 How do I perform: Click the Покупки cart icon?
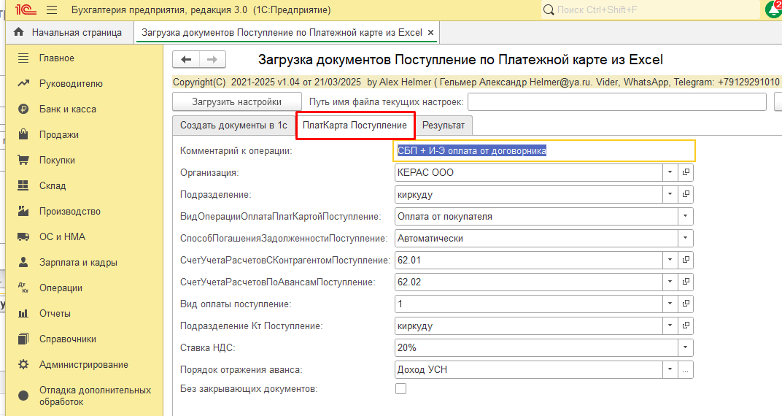coord(23,160)
